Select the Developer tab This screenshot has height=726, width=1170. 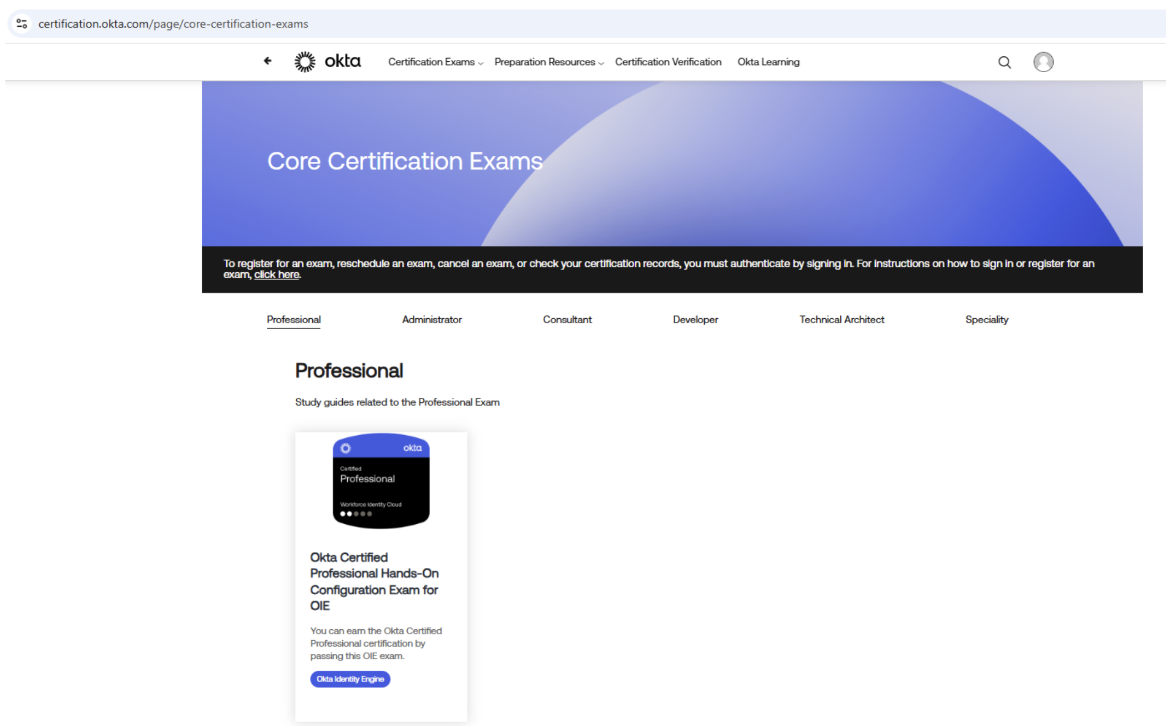click(695, 319)
